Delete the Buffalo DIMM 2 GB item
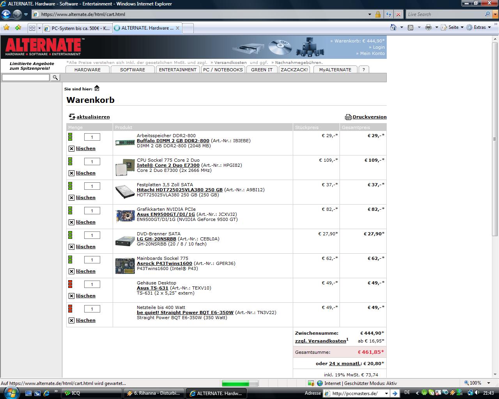This screenshot has height=399, width=499. (82, 148)
